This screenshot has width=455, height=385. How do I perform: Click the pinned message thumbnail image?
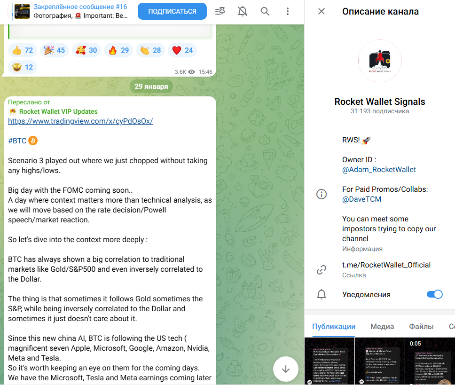pos(22,11)
